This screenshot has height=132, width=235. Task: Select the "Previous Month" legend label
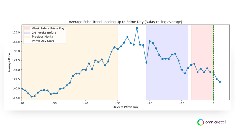(43, 37)
